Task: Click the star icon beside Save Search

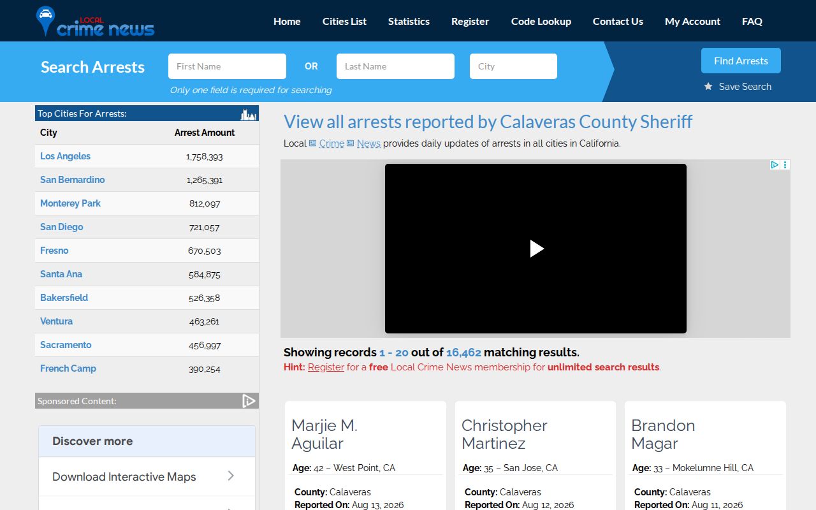Action: [708, 86]
